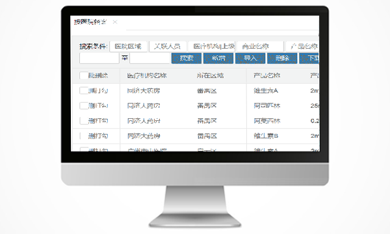
Task: Click the range end field after 至
Action: click(x=149, y=58)
